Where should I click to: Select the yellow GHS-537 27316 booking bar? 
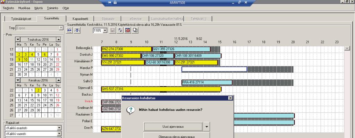point(161,89)
